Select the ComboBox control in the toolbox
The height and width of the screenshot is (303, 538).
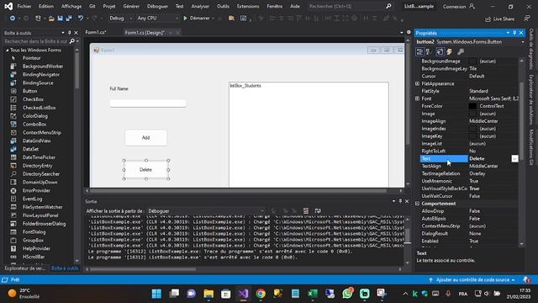tap(34, 124)
